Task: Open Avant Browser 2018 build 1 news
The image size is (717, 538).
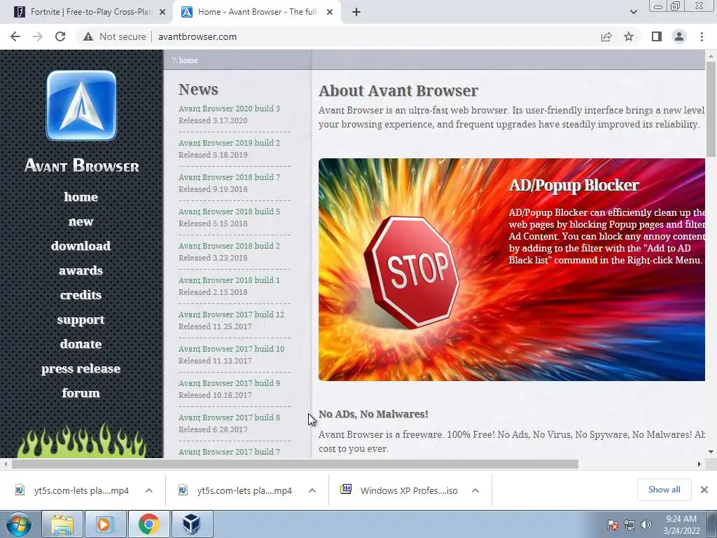Action: click(x=229, y=280)
